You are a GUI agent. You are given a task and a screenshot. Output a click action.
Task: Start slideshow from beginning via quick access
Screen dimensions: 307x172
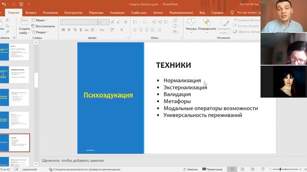pos(21,4)
